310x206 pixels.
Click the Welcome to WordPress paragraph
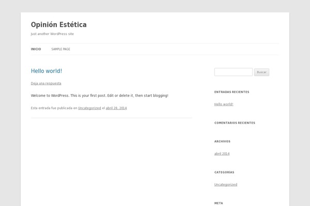coord(99,96)
